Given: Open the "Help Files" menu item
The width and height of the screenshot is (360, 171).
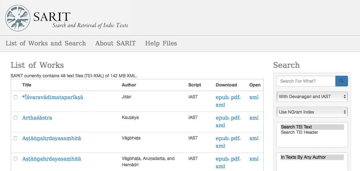Looking at the screenshot, I should (161, 44).
